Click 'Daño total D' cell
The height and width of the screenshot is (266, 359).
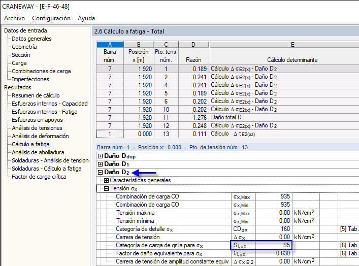click(284, 117)
